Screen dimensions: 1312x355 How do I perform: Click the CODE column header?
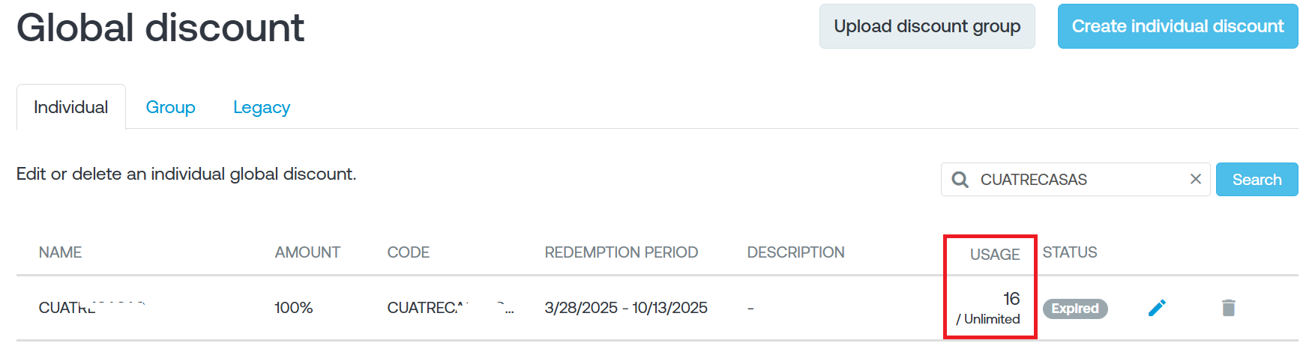[408, 252]
